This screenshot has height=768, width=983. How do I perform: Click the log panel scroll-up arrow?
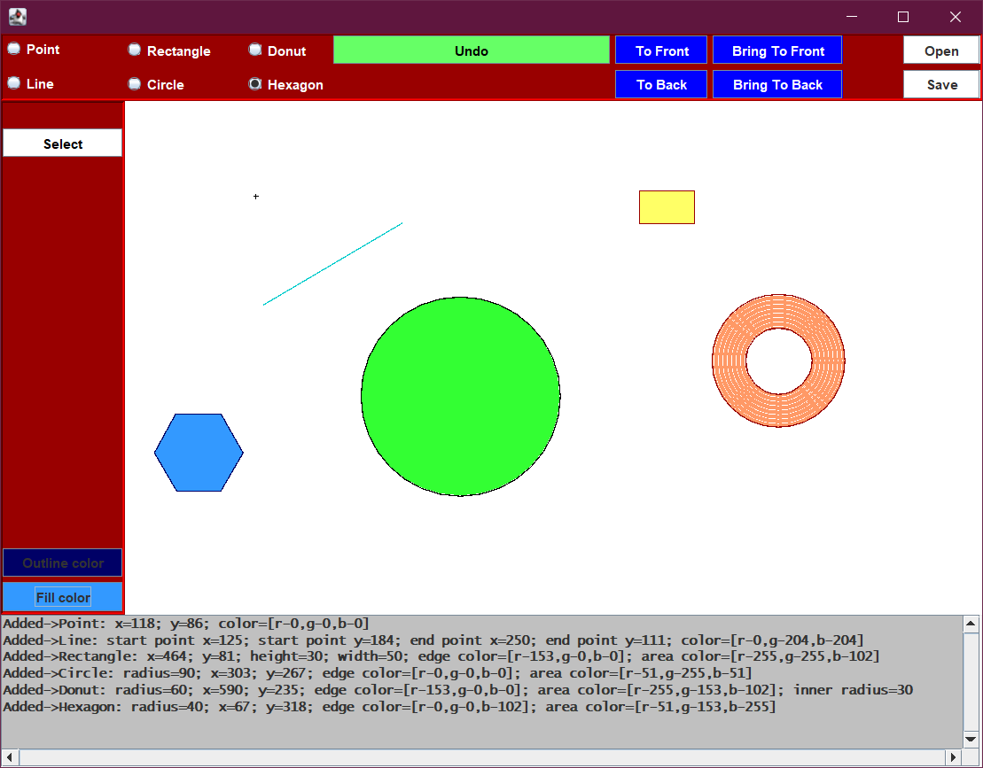click(969, 623)
